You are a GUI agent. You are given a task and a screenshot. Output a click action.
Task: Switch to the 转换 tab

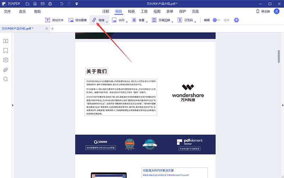(131, 11)
